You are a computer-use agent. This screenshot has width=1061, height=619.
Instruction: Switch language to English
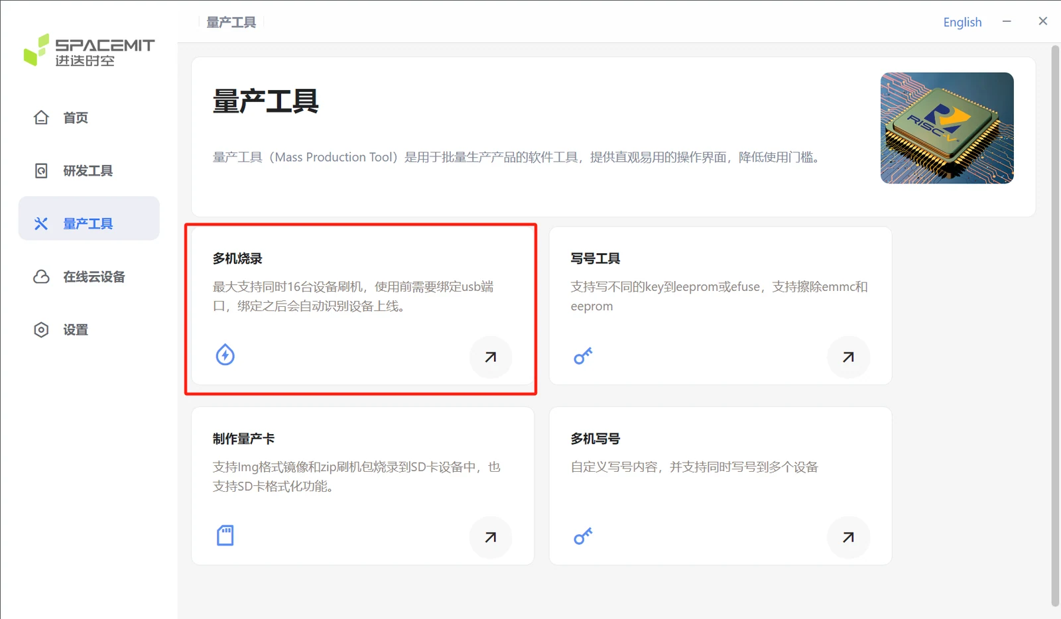click(x=962, y=22)
